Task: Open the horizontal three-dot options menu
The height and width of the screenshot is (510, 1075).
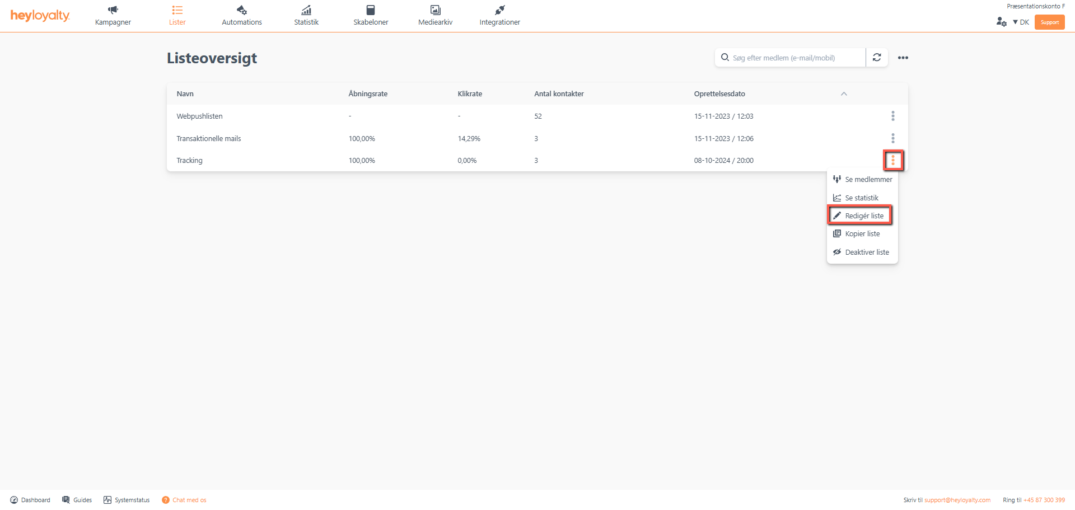Action: (903, 58)
